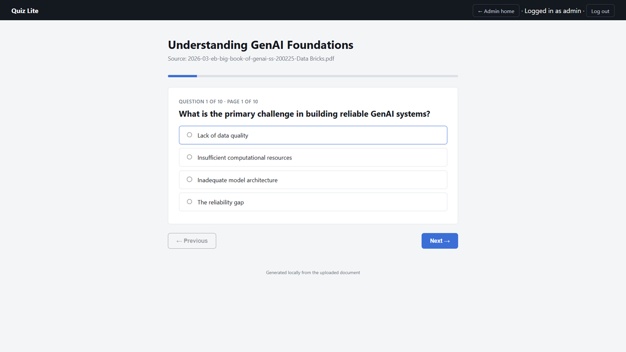Viewport: 626px width, 352px height.
Task: Click the 'Insufficient computational resources' label text
Action: 245,158
